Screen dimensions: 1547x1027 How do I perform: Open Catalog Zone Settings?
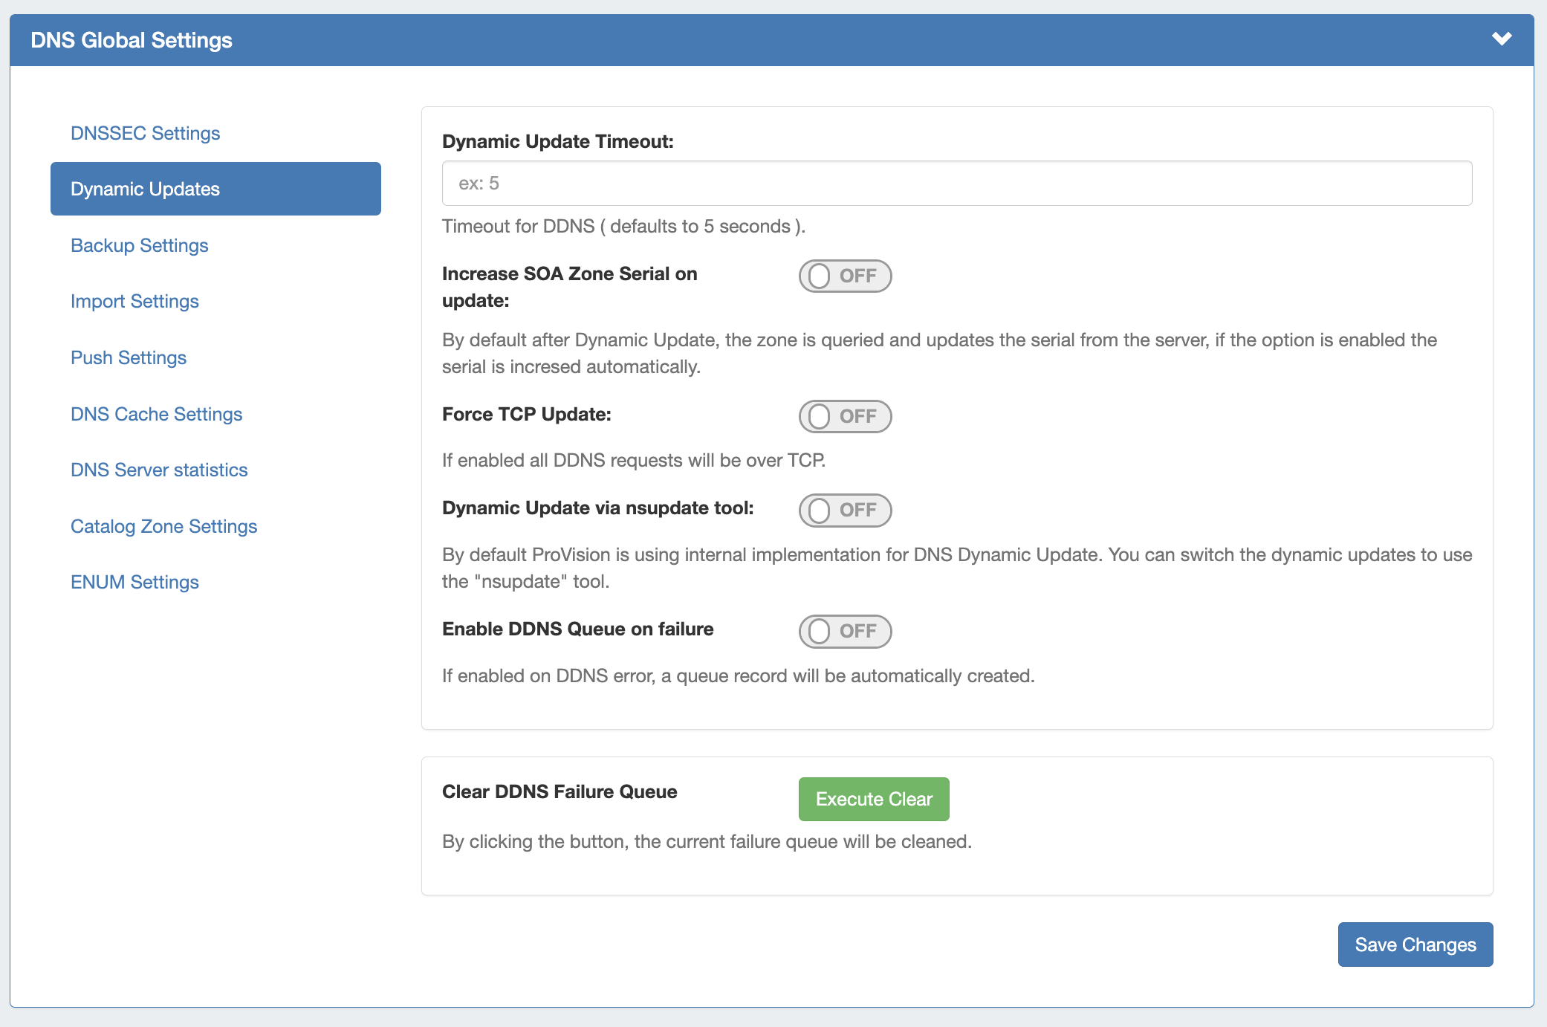[x=163, y=526]
